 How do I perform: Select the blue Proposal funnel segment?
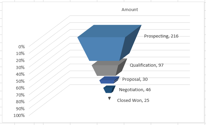coord(107,81)
